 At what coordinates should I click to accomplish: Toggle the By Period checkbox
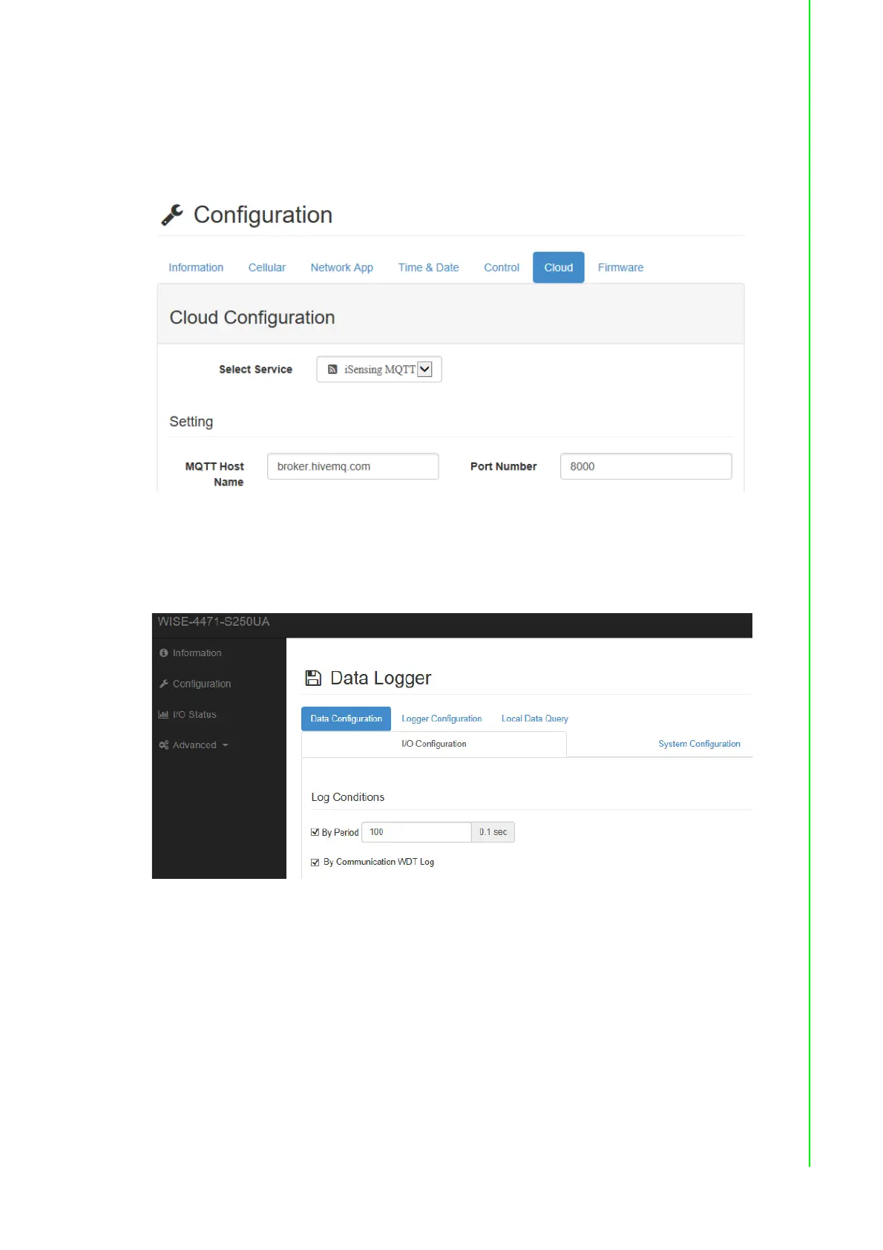pos(315,832)
